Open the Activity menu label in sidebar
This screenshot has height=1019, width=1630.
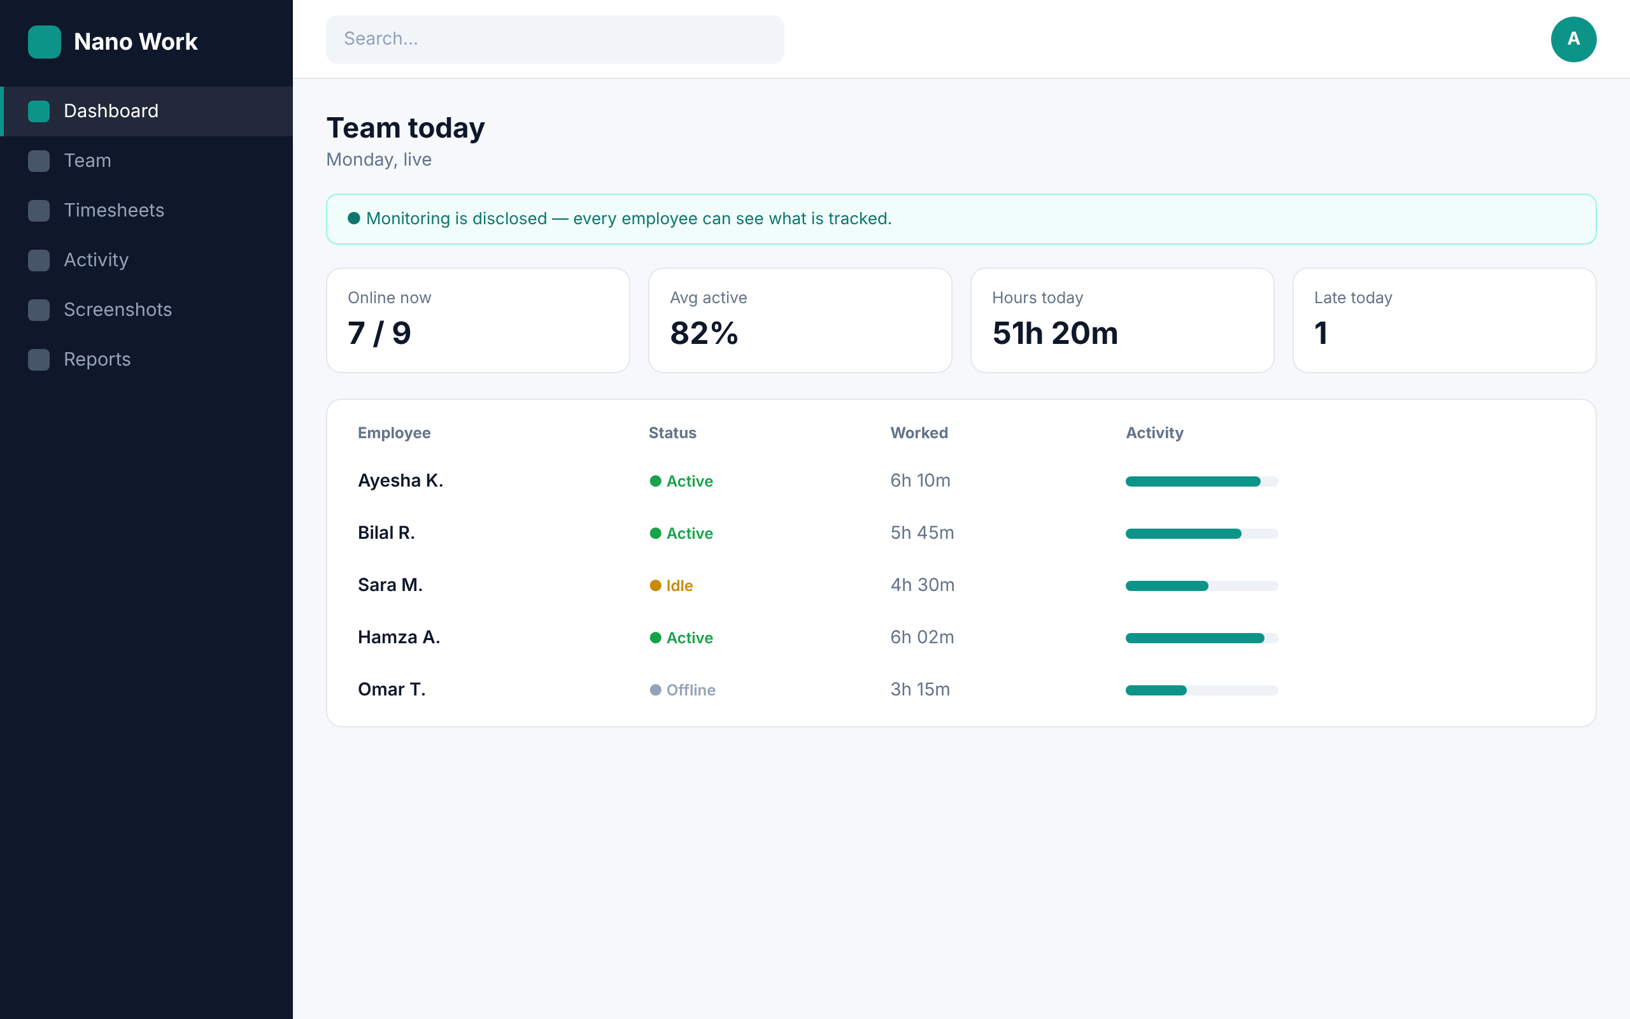(x=96, y=260)
